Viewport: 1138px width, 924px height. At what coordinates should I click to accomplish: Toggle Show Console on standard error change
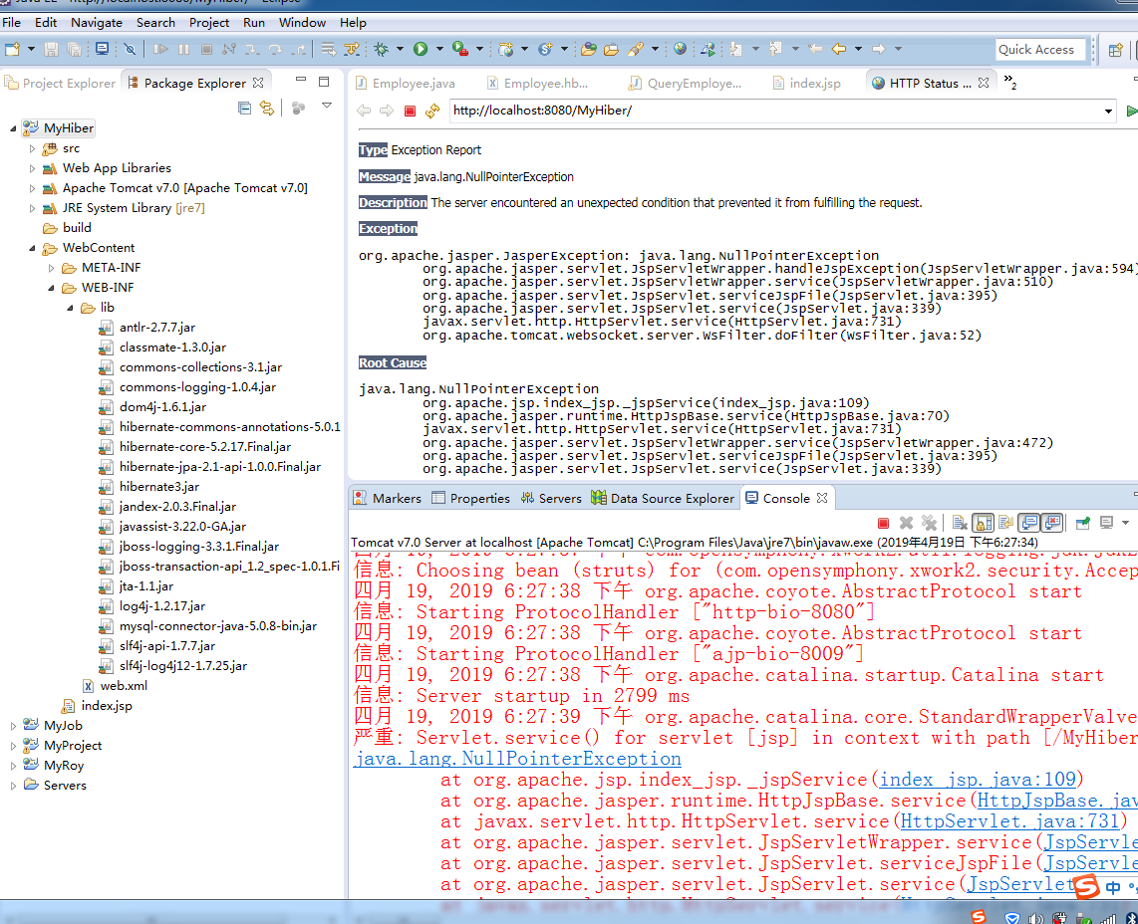(1051, 523)
